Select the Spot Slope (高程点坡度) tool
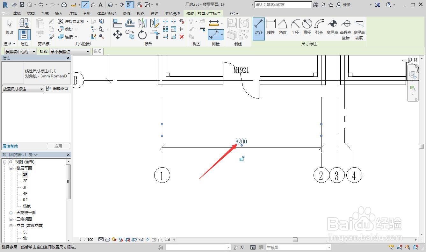 359,29
